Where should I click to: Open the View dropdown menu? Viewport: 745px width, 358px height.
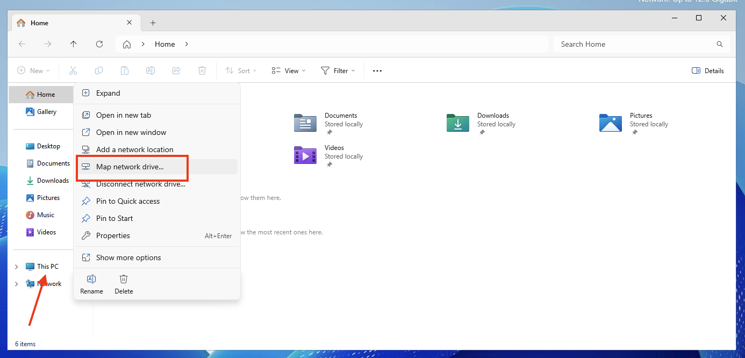(x=289, y=70)
